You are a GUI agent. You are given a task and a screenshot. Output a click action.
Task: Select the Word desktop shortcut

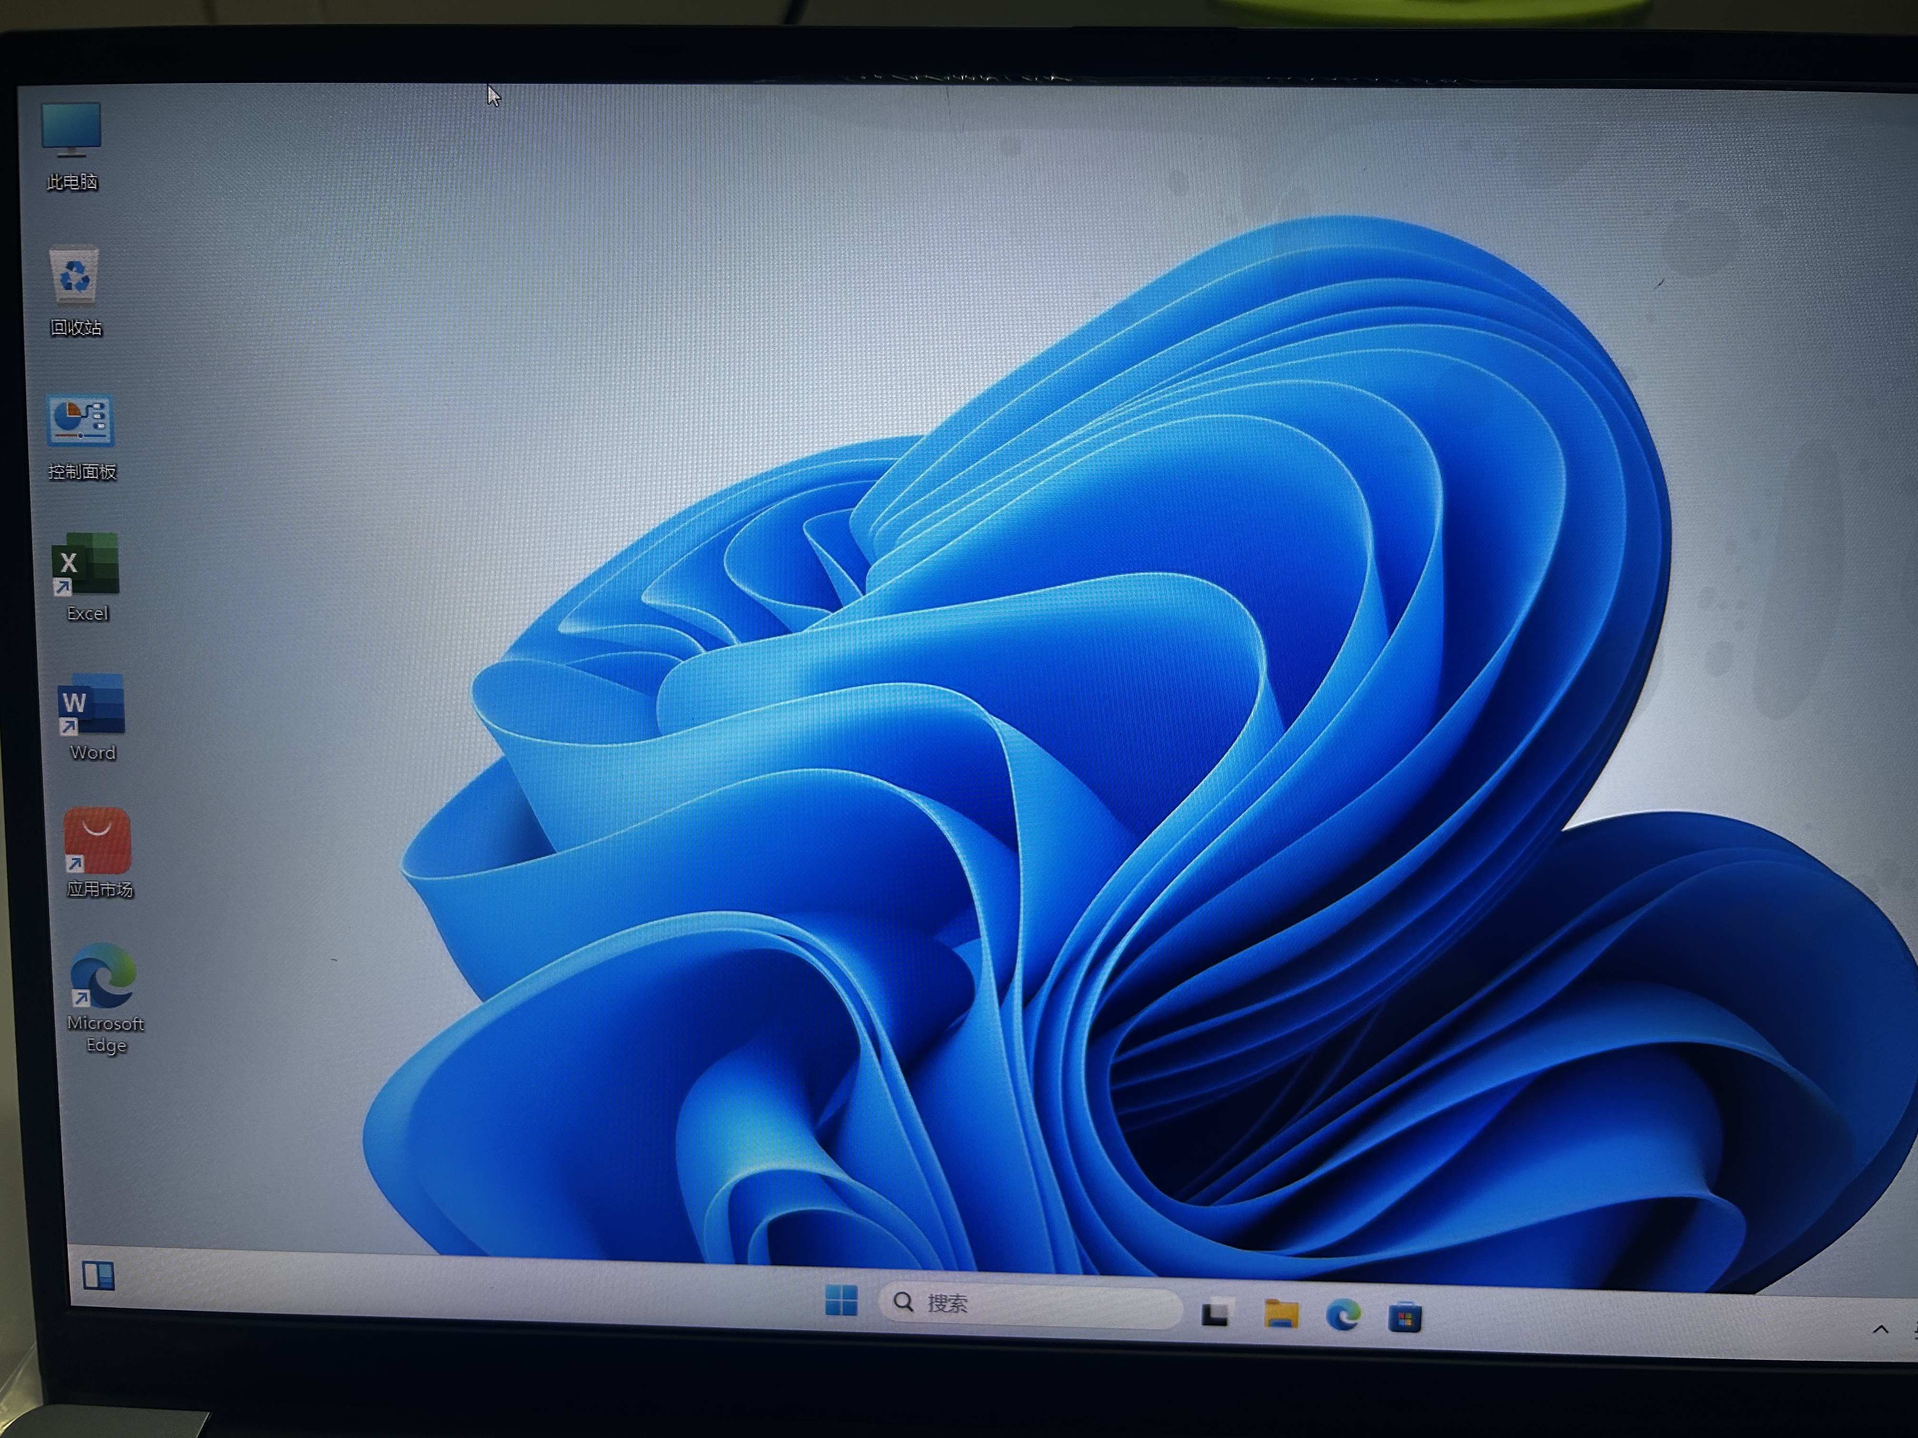91,704
